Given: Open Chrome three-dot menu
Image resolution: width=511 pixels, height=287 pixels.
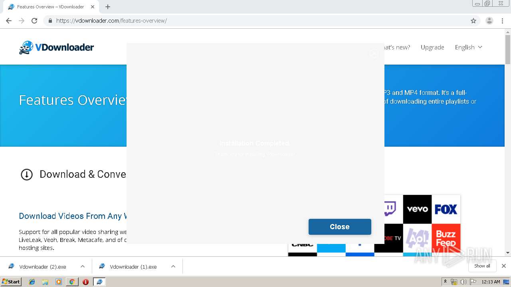Looking at the screenshot, I should (502, 21).
